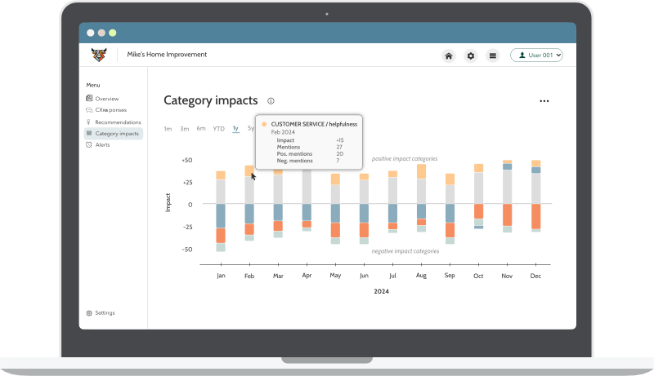This screenshot has height=376, width=654.
Task: Click the Dec orange negative bar segment
Action: tap(536, 216)
